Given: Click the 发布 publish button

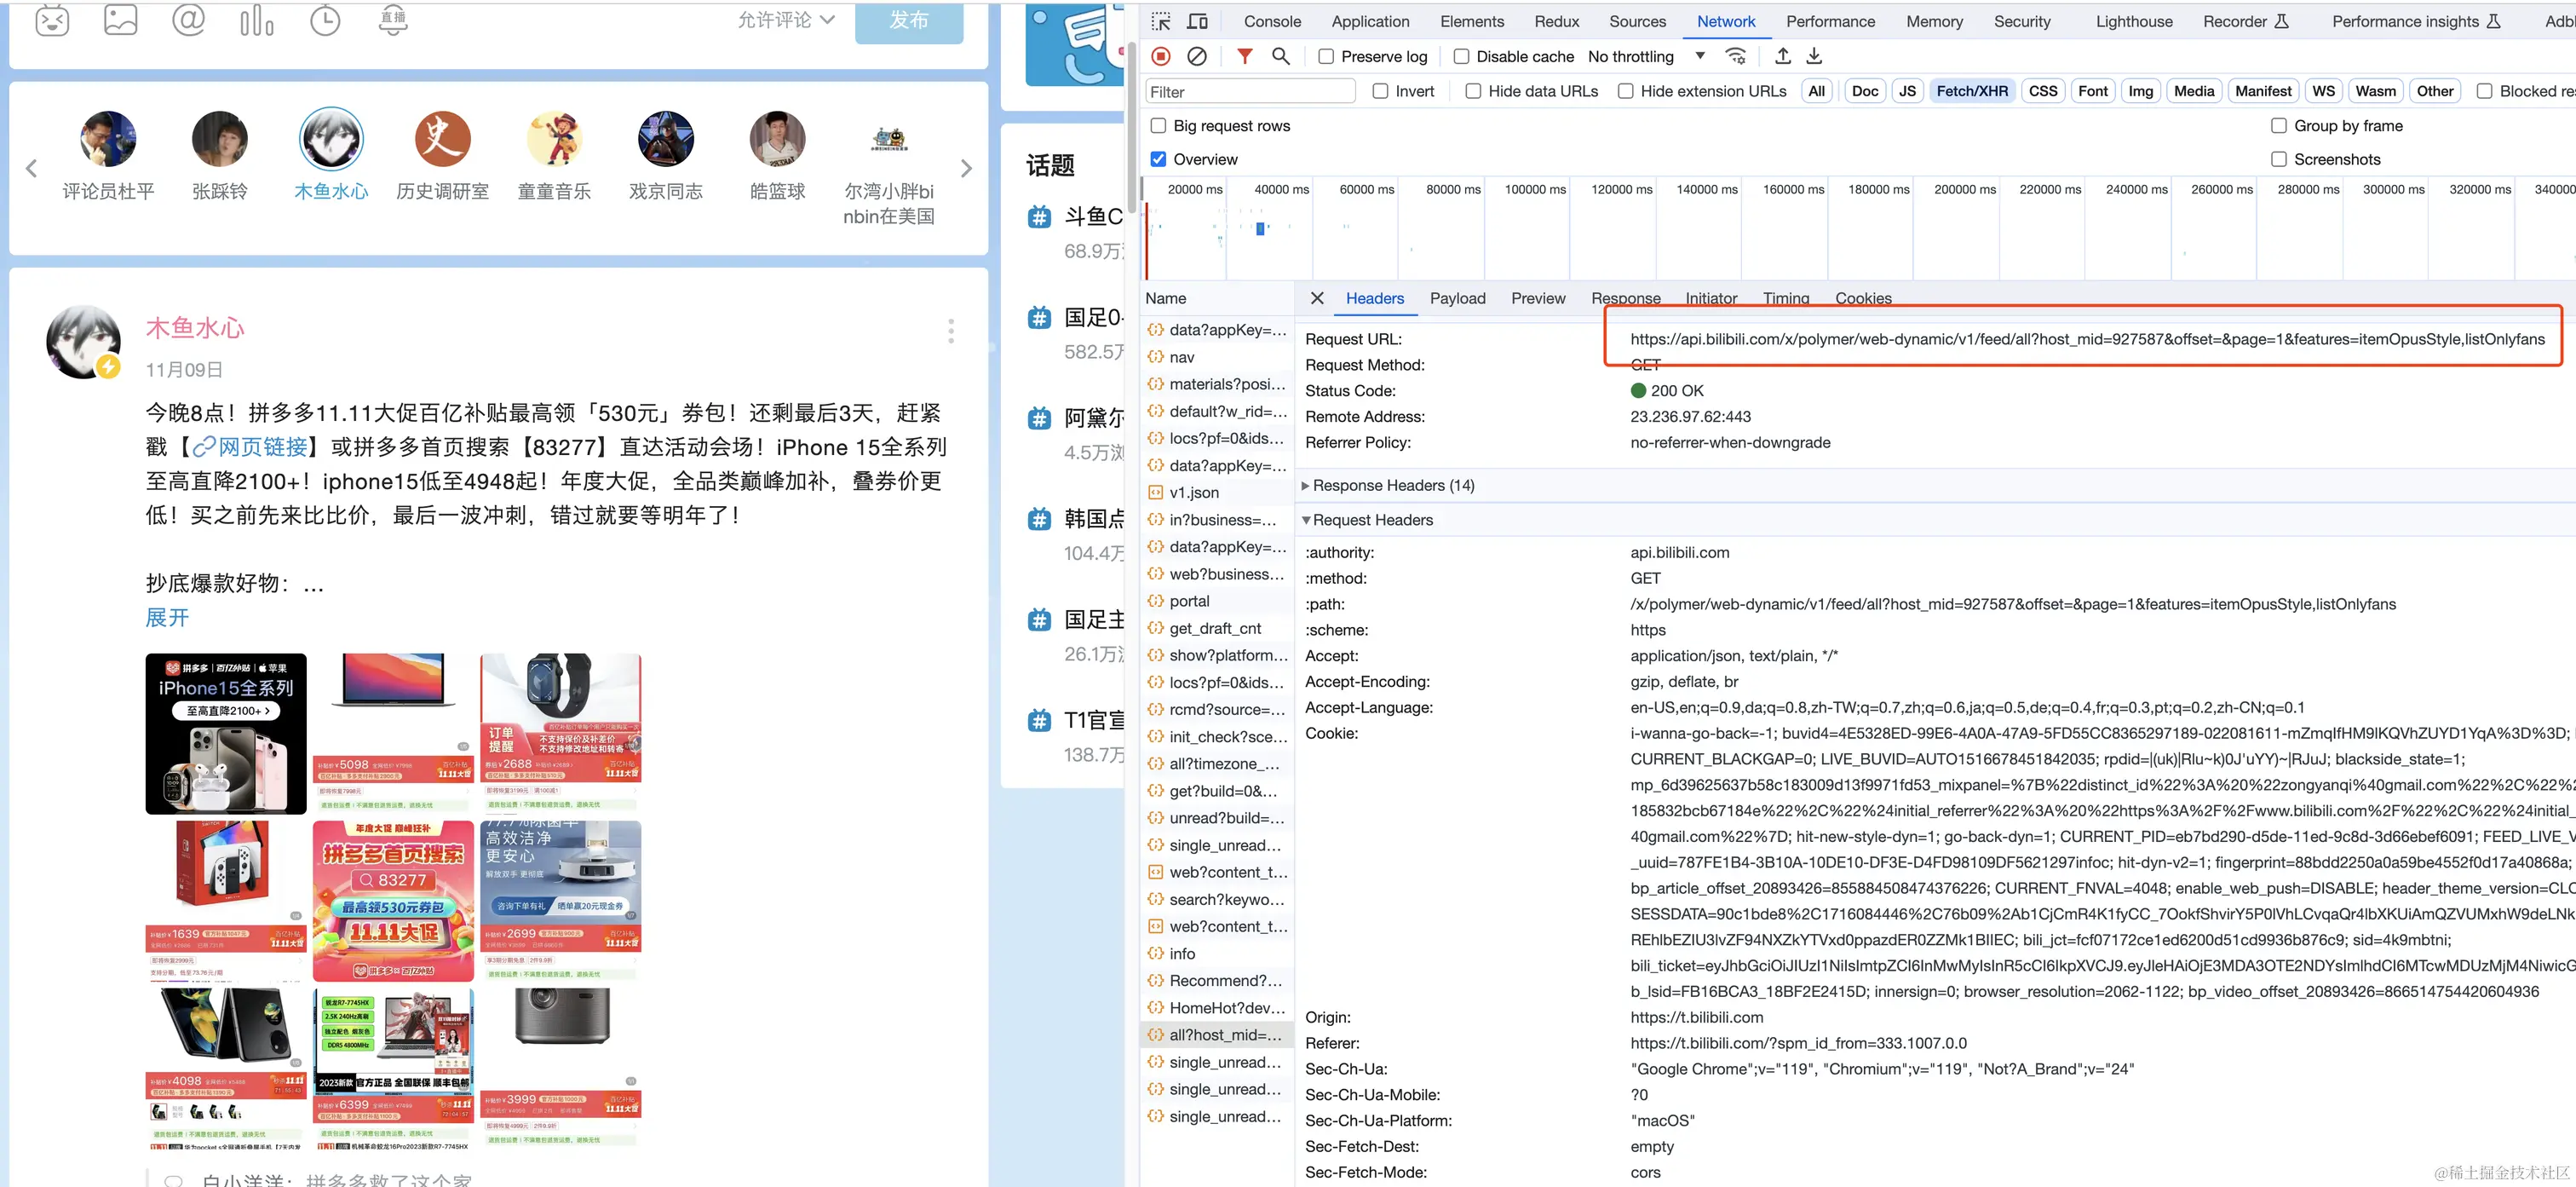Looking at the screenshot, I should (908, 21).
